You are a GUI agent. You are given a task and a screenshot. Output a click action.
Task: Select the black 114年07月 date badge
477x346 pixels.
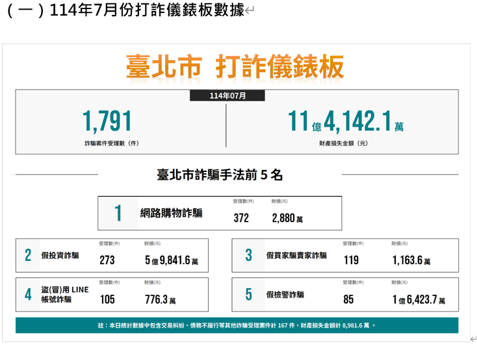coord(227,95)
